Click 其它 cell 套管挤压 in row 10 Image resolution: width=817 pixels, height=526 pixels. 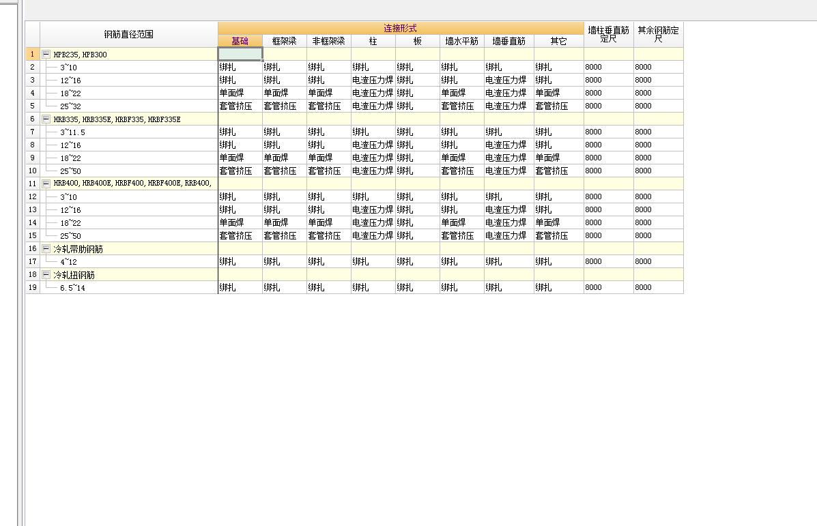pyautogui.click(x=558, y=171)
